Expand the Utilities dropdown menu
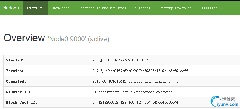Viewport: 240px width, 109px height. [x=211, y=8]
